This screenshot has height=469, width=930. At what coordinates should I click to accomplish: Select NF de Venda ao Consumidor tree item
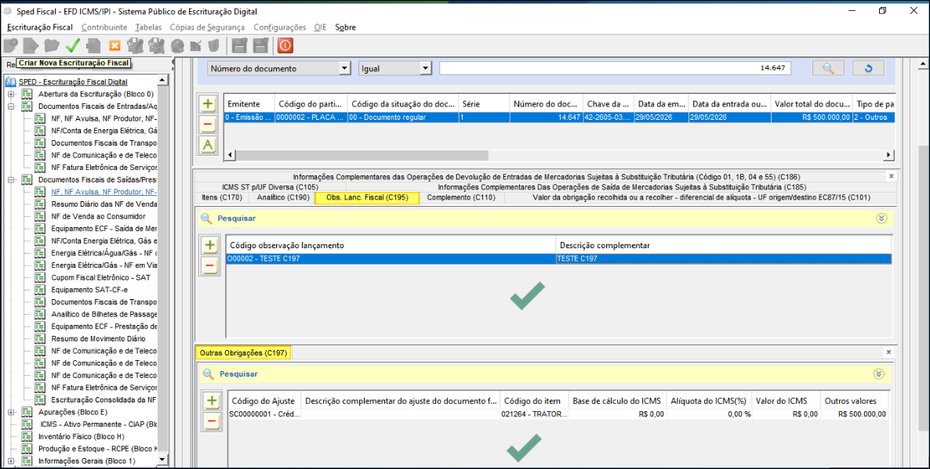(x=98, y=216)
